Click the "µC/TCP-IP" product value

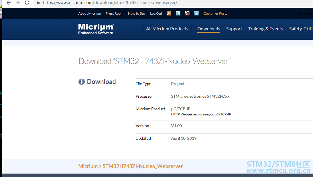point(181,109)
